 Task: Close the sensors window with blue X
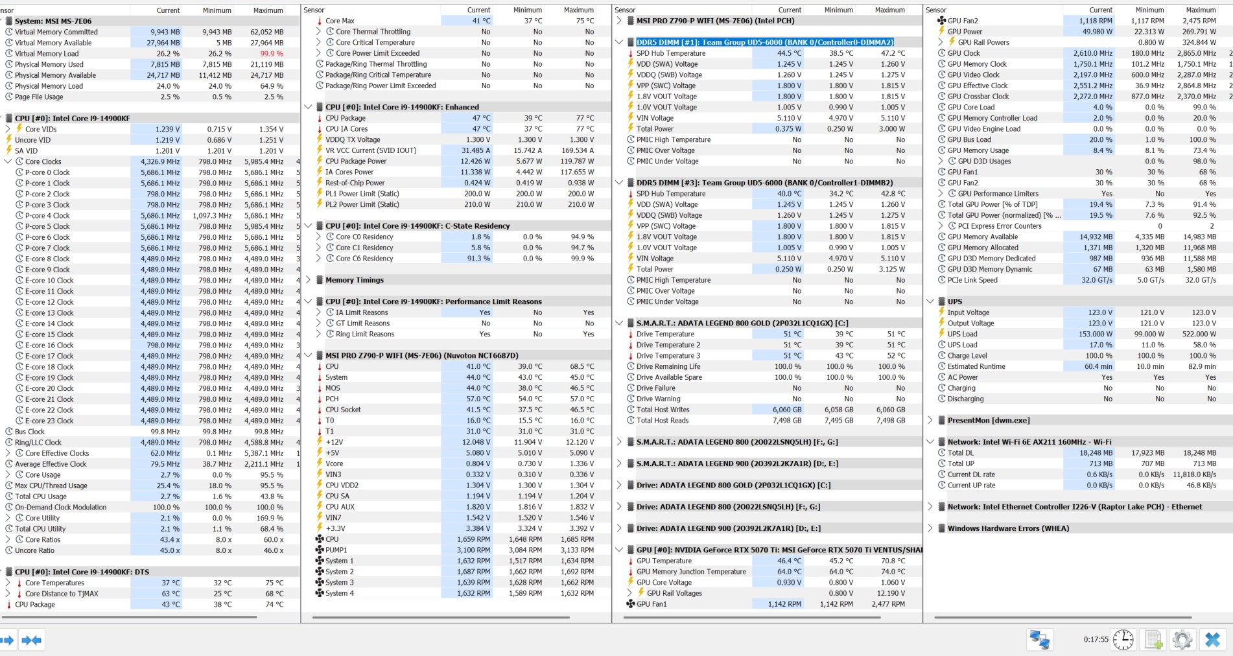click(1212, 640)
